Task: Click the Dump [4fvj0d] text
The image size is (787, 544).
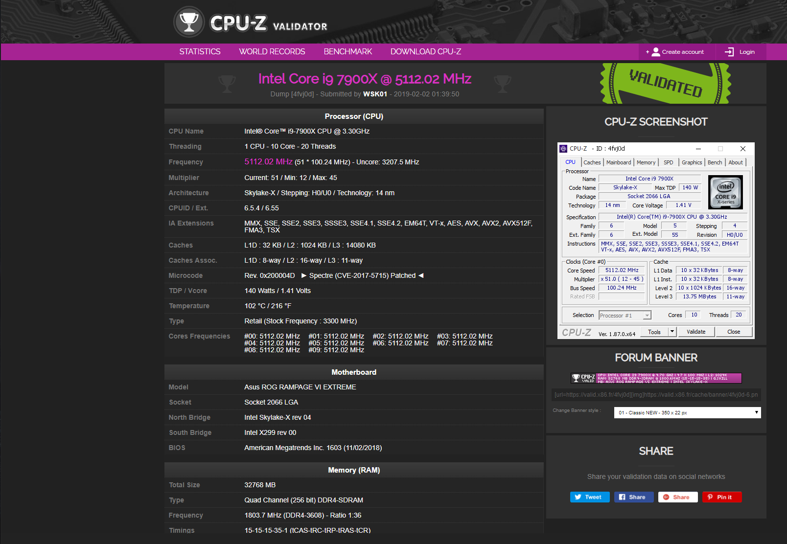Action: 292,94
